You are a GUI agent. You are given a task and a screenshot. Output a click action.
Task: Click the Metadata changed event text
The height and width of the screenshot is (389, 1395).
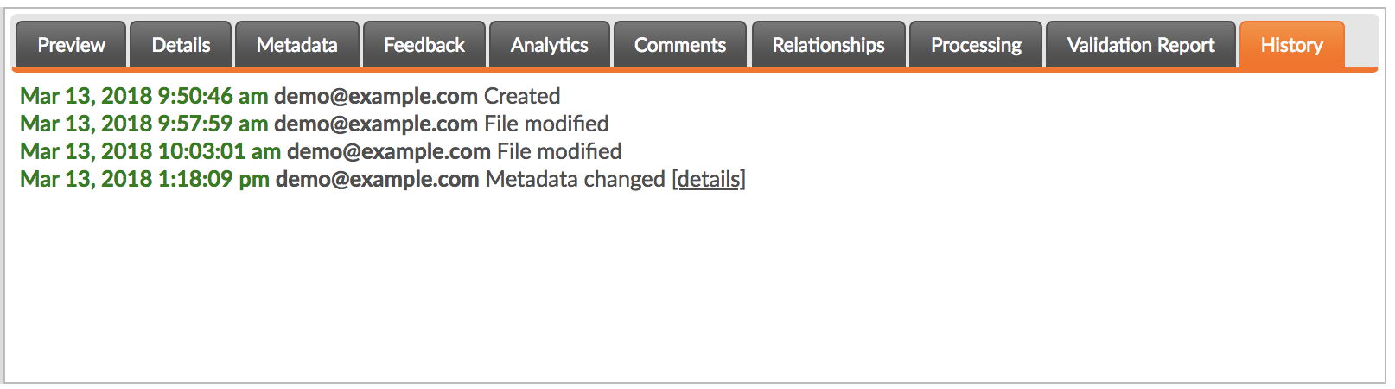click(x=576, y=179)
